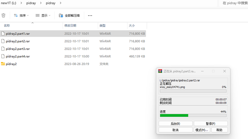Expand the chevron after the last pidray
The height and width of the screenshot is (139, 248).
[x=60, y=3]
